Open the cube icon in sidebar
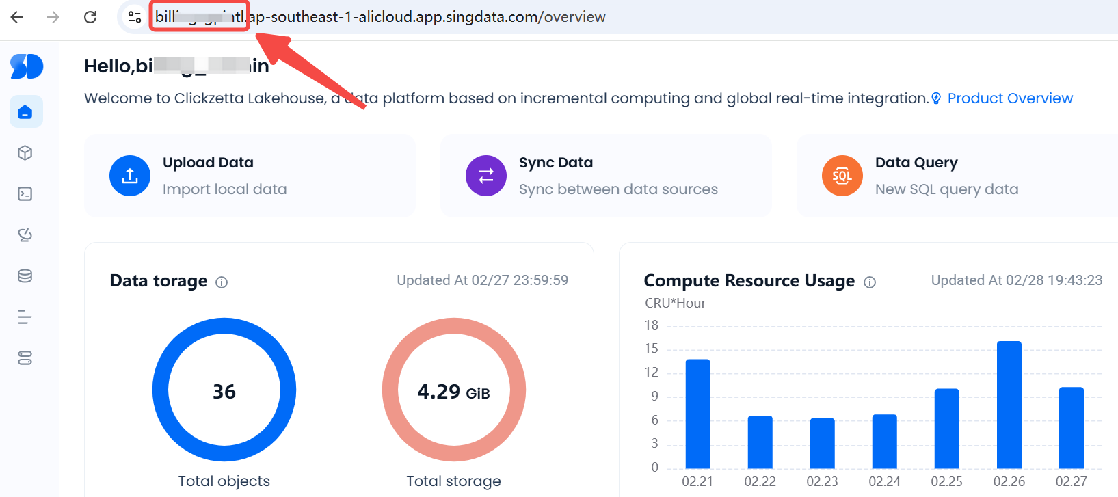 pyautogui.click(x=25, y=153)
